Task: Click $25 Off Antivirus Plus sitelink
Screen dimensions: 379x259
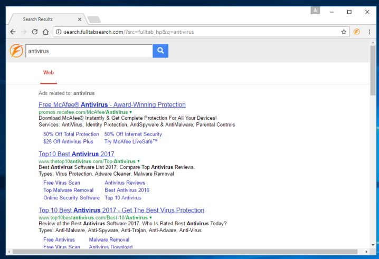Action: [68, 141]
